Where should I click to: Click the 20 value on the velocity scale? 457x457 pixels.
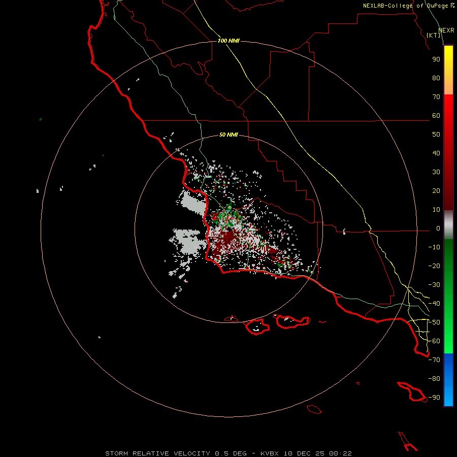(436, 191)
